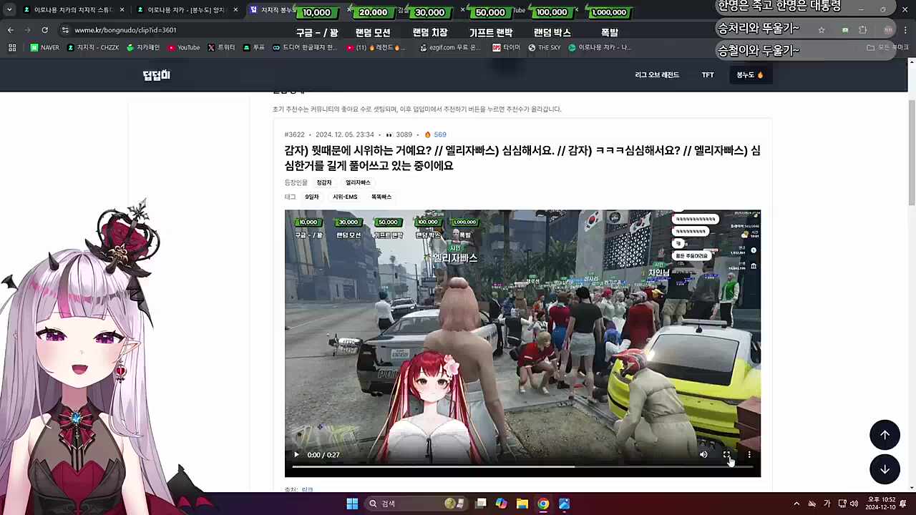Toggle the 가 Korean input mode indicator
This screenshot has height=515, width=916.
tap(827, 504)
